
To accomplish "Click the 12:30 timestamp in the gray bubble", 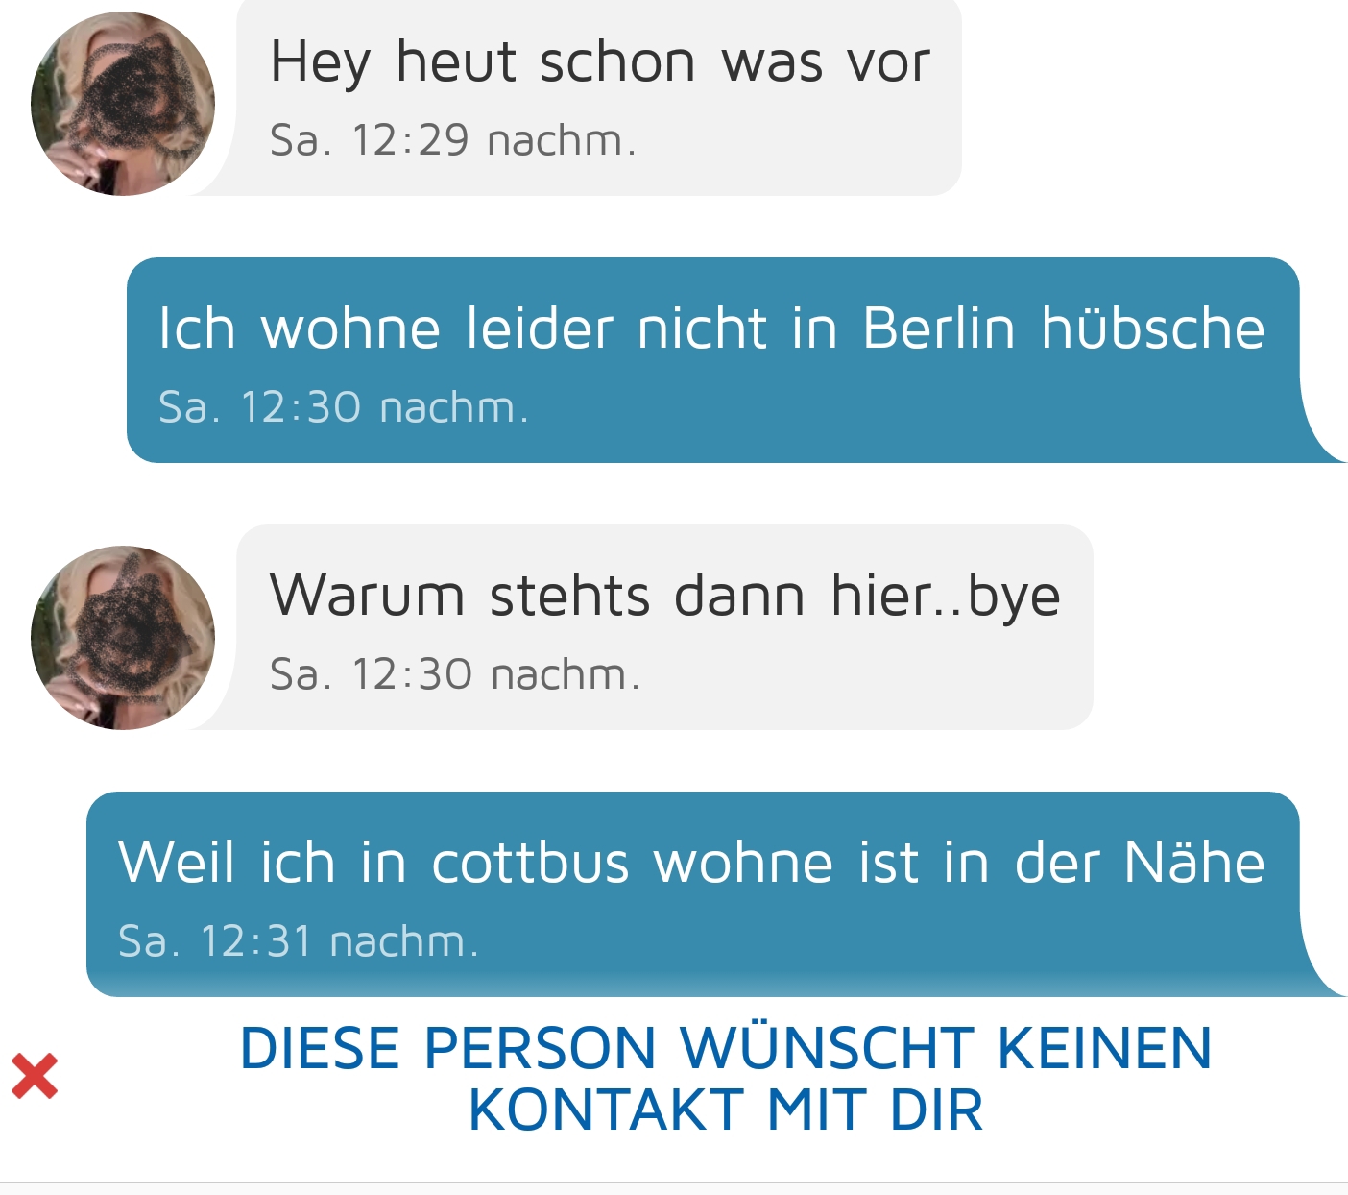I will (x=455, y=674).
